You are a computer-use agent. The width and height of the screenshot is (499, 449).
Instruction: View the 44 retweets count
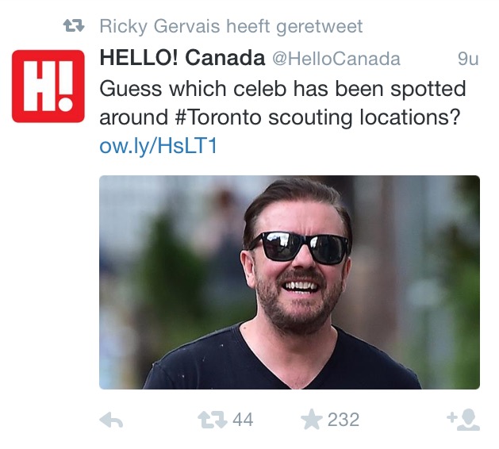pos(242,420)
